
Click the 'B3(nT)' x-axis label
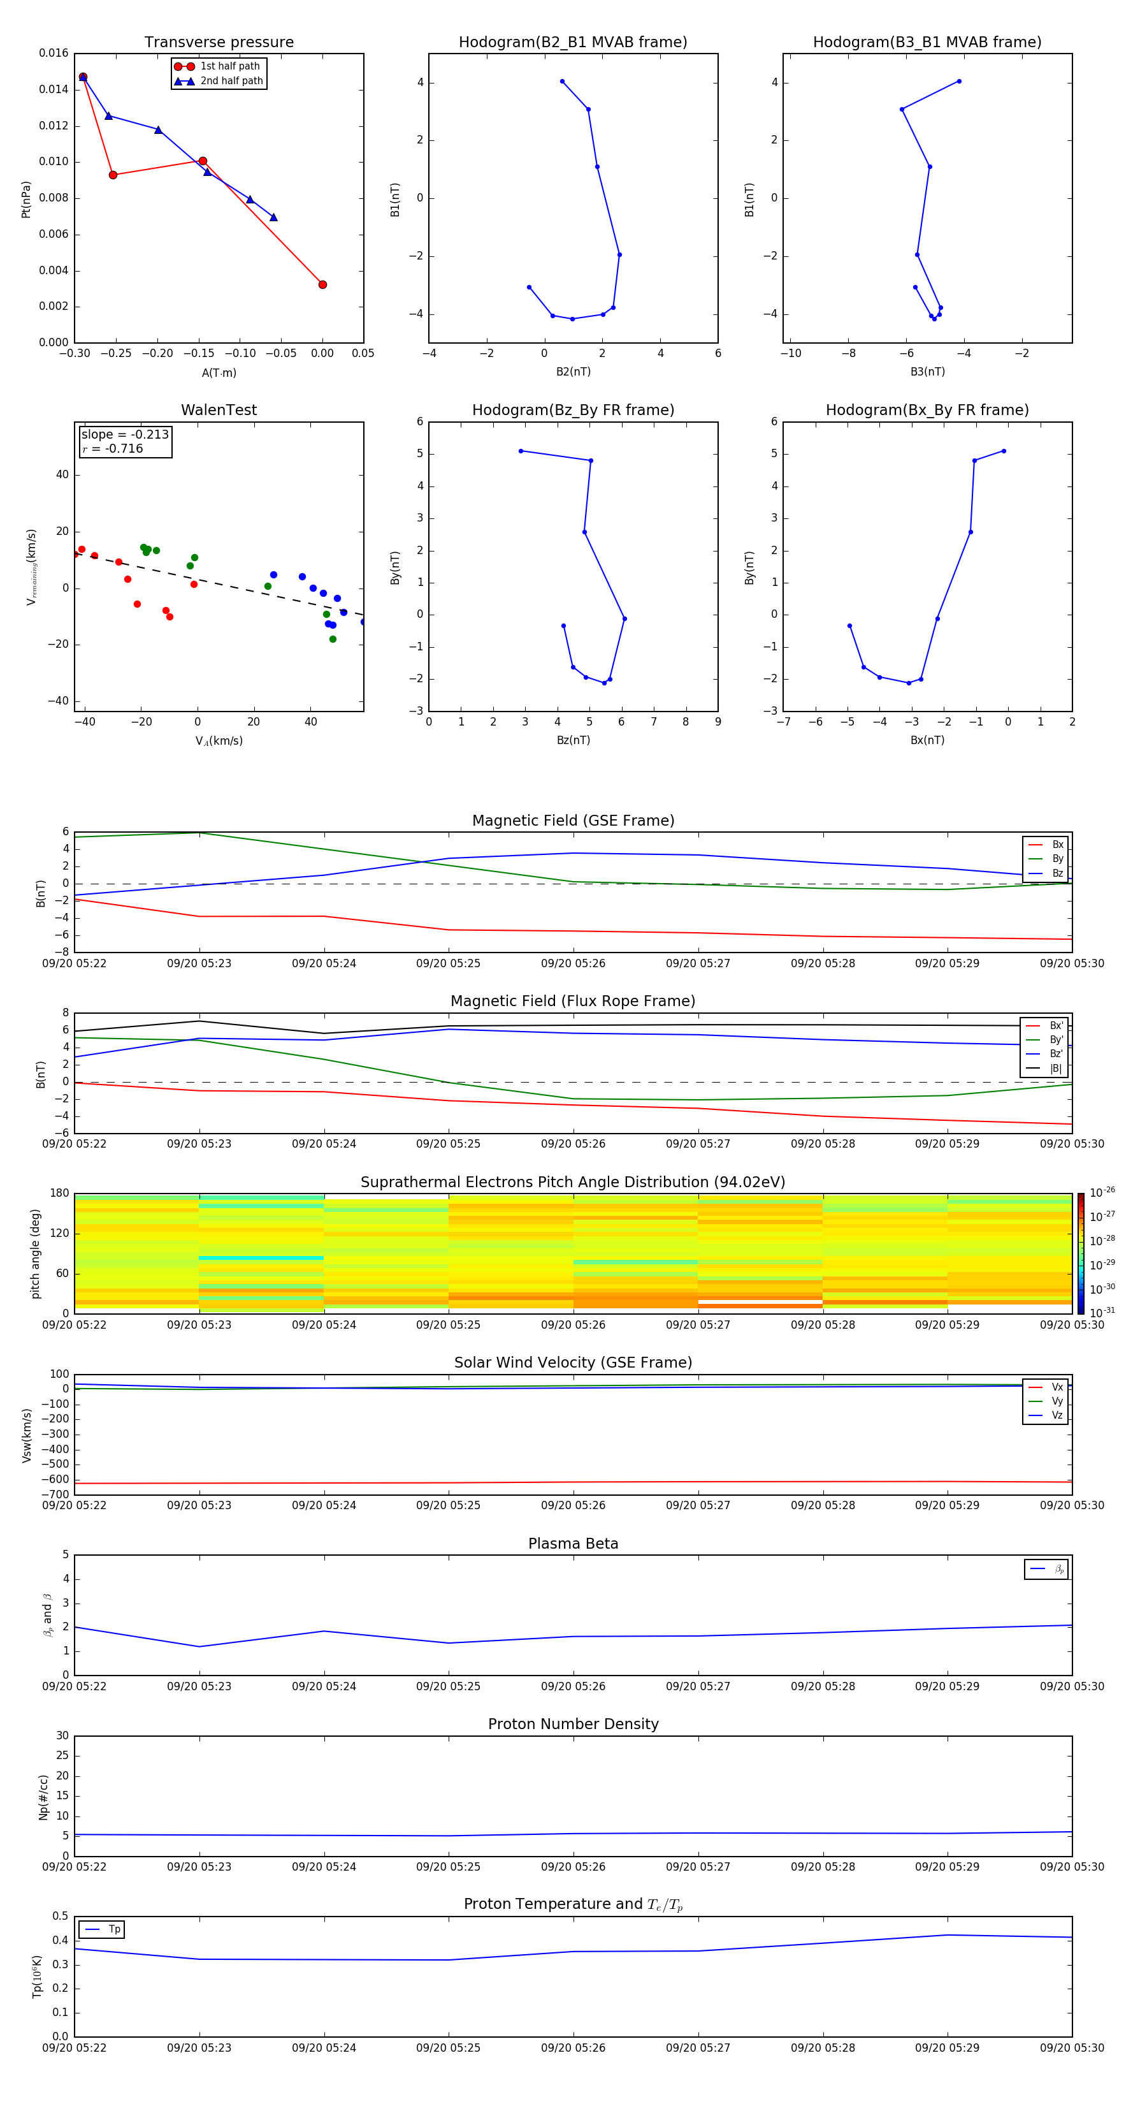click(927, 372)
